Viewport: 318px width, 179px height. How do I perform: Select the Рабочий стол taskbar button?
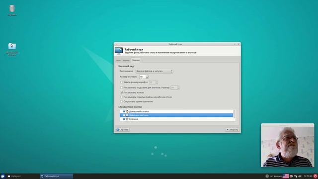pos(57,176)
